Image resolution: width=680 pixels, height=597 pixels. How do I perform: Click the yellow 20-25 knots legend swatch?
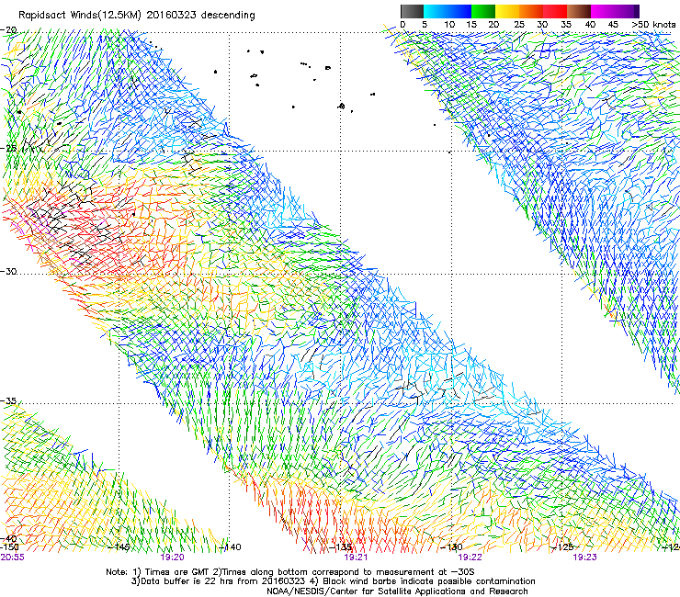click(x=507, y=11)
